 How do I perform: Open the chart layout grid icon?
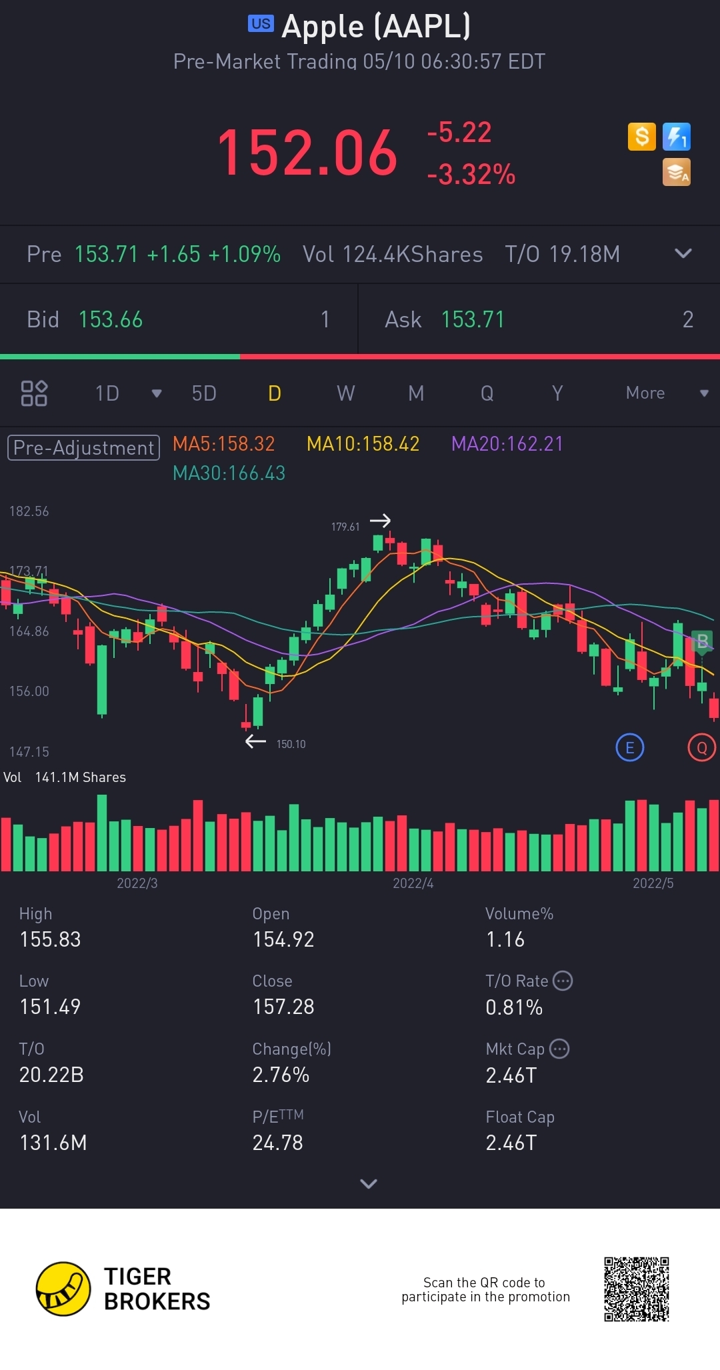coord(34,393)
